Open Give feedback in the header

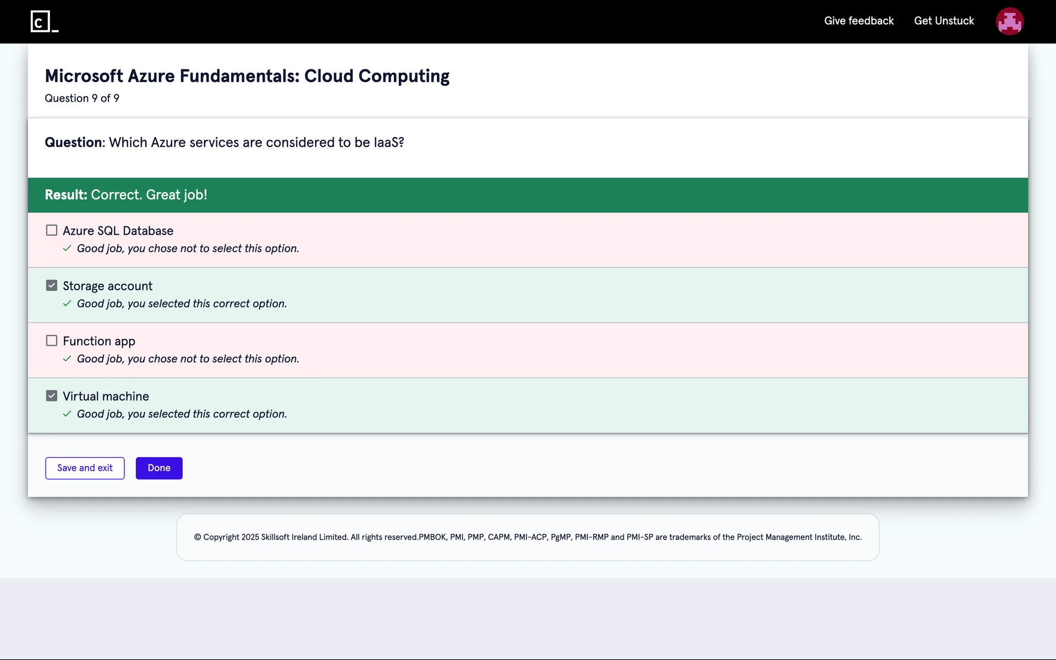coord(859,21)
